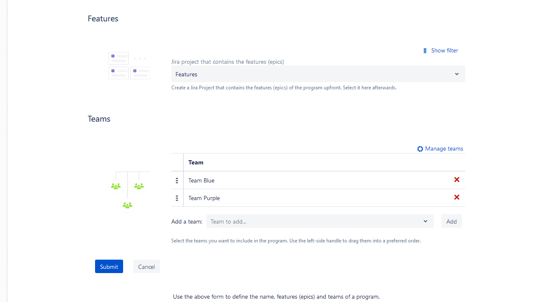Viewport: 536px width, 302px height.
Task: Submit the program form
Action: pyautogui.click(x=109, y=266)
